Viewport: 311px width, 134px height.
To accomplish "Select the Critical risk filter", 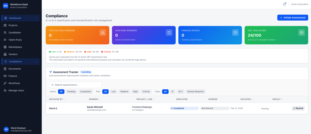I will tap(146, 91).
